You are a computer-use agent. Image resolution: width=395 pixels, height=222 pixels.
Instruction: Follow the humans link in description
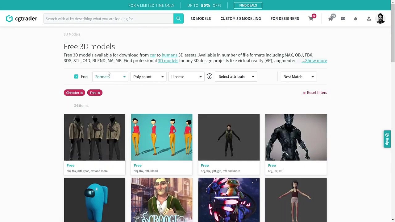pos(169,55)
